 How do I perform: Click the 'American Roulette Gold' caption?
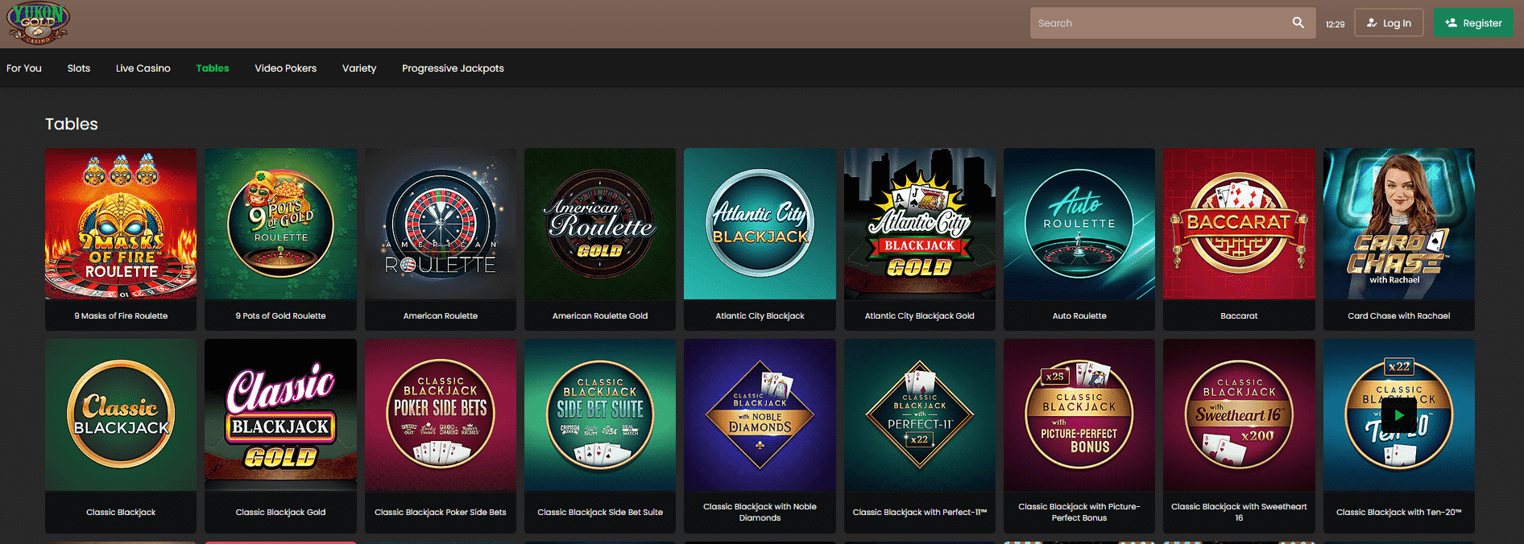point(600,316)
